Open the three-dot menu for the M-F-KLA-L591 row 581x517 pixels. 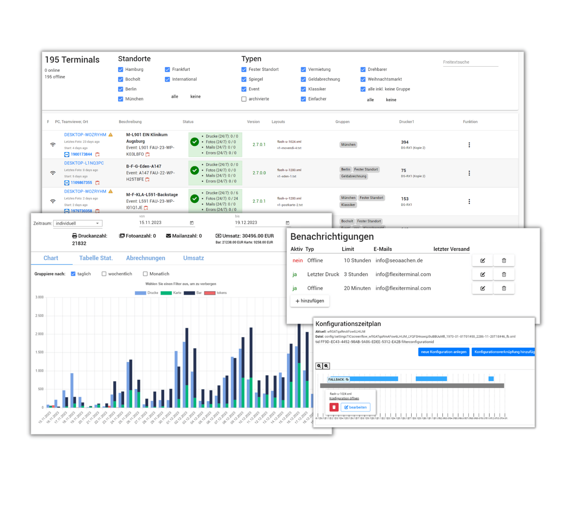tap(469, 201)
